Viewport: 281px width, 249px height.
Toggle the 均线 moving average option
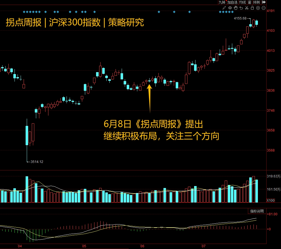[243, 2]
